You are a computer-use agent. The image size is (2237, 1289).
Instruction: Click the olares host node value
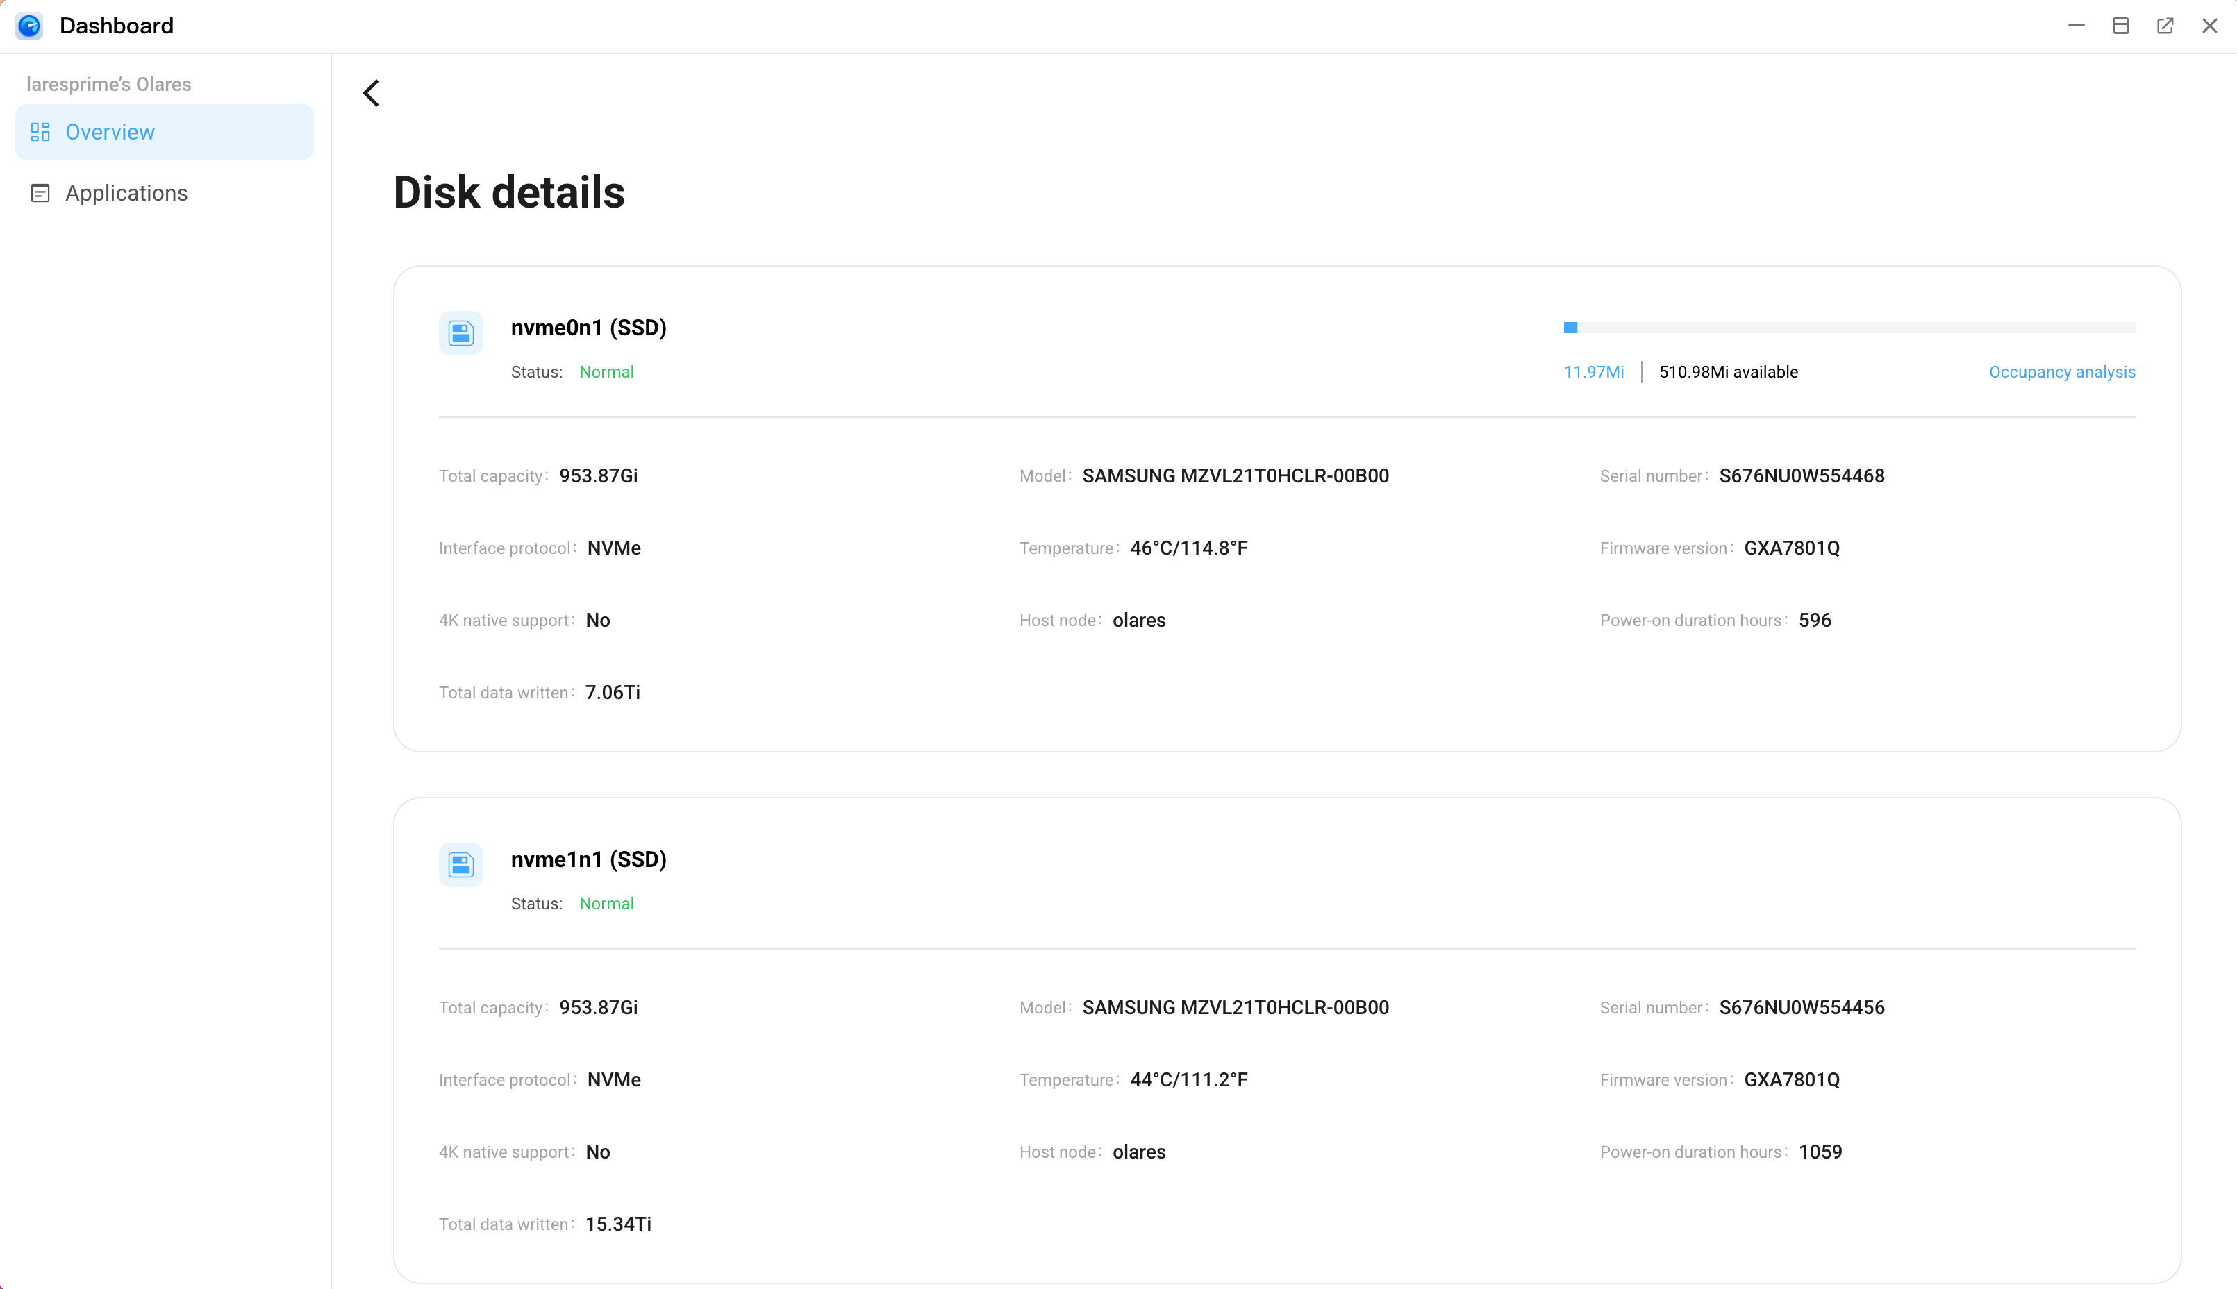coord(1139,620)
